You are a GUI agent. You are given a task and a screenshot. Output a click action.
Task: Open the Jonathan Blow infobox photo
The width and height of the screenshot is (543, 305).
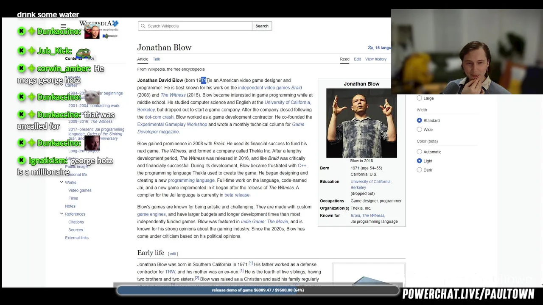pyautogui.click(x=361, y=123)
